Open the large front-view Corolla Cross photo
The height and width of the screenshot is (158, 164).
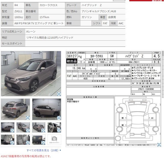coord(31,74)
